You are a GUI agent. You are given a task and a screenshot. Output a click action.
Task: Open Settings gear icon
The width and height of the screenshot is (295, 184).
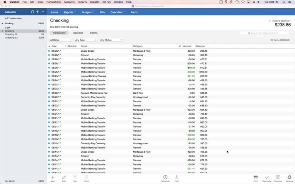[289, 177]
